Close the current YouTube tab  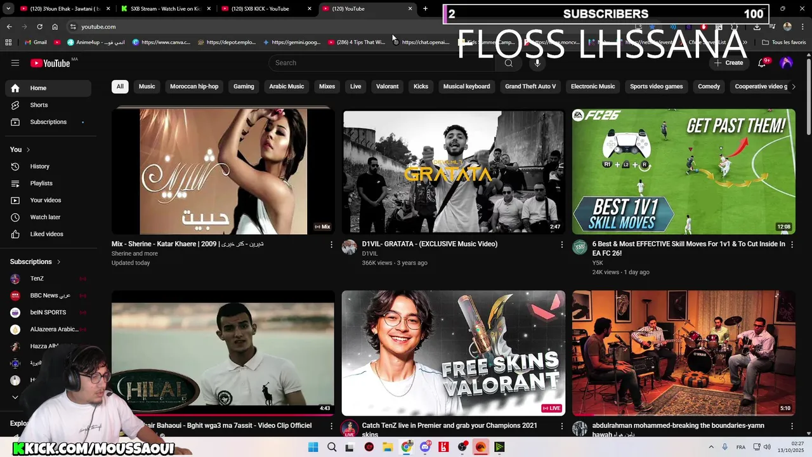point(410,9)
